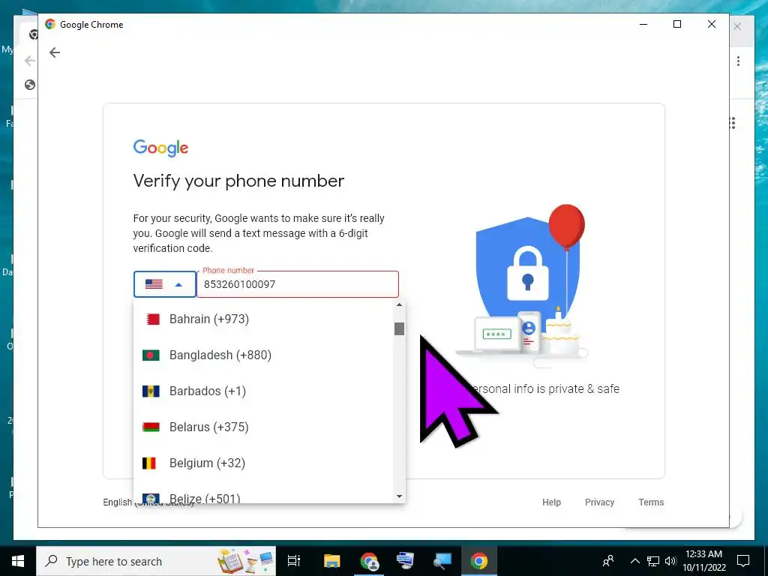Click the Barbados flag icon

[150, 391]
